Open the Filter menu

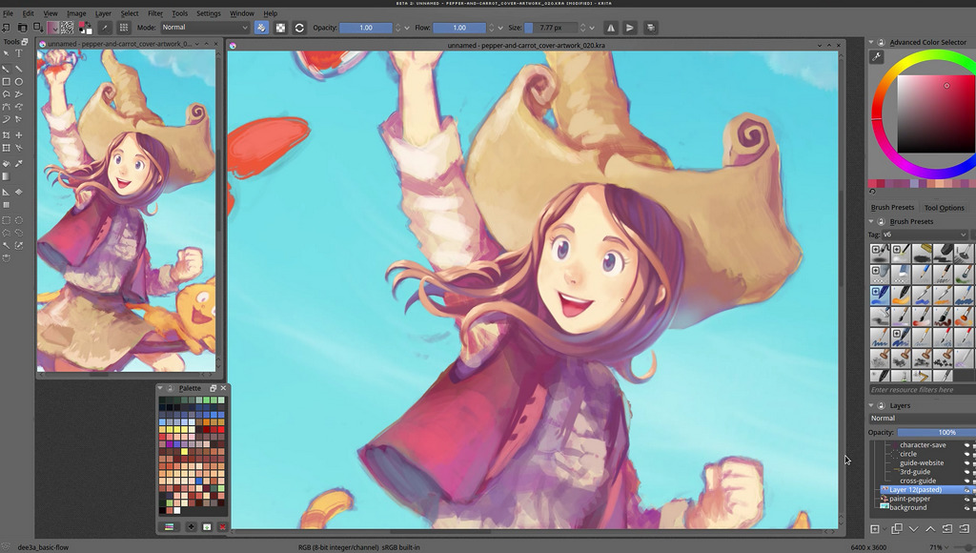(154, 13)
